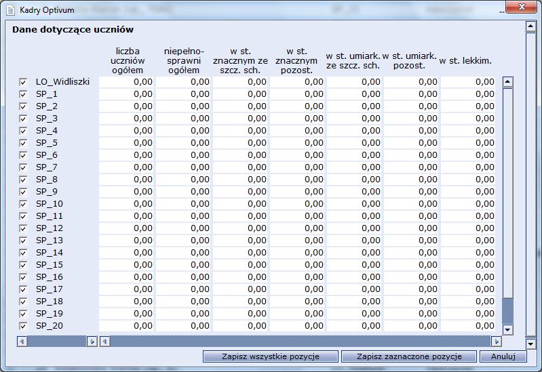Edit SP_10 w st. umiark. pozost. field

pyautogui.click(x=411, y=204)
